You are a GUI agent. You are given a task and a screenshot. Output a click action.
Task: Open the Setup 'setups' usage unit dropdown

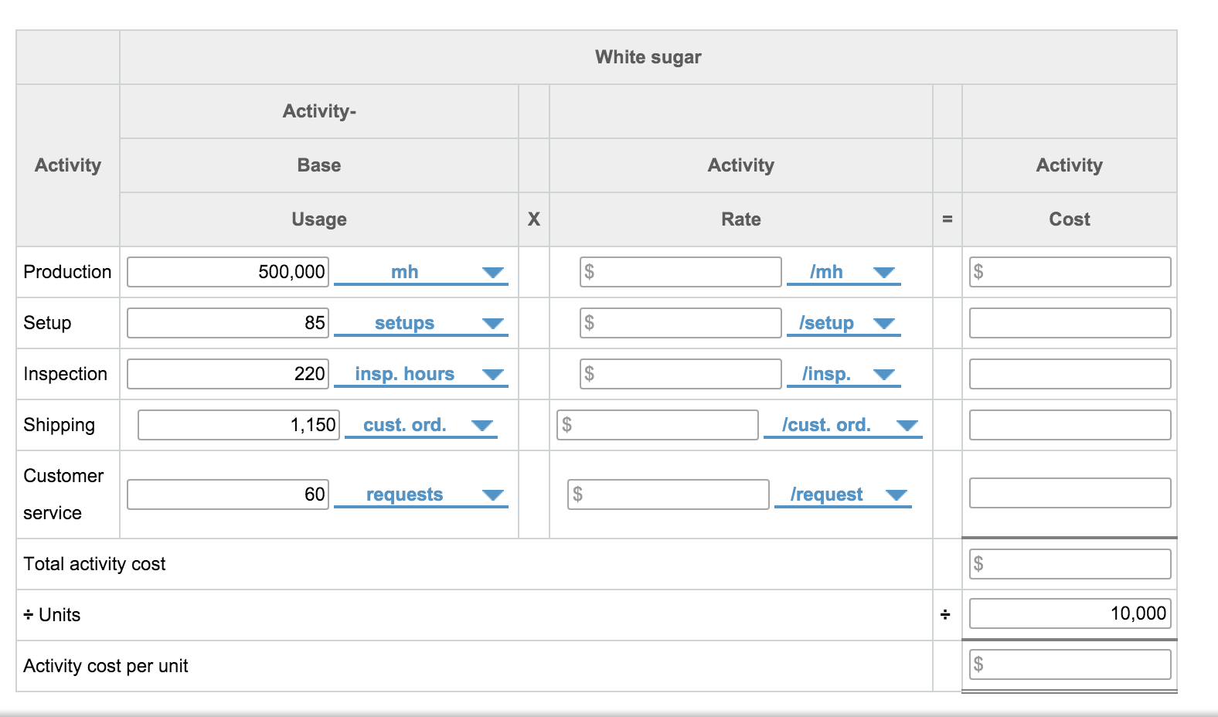pos(420,323)
